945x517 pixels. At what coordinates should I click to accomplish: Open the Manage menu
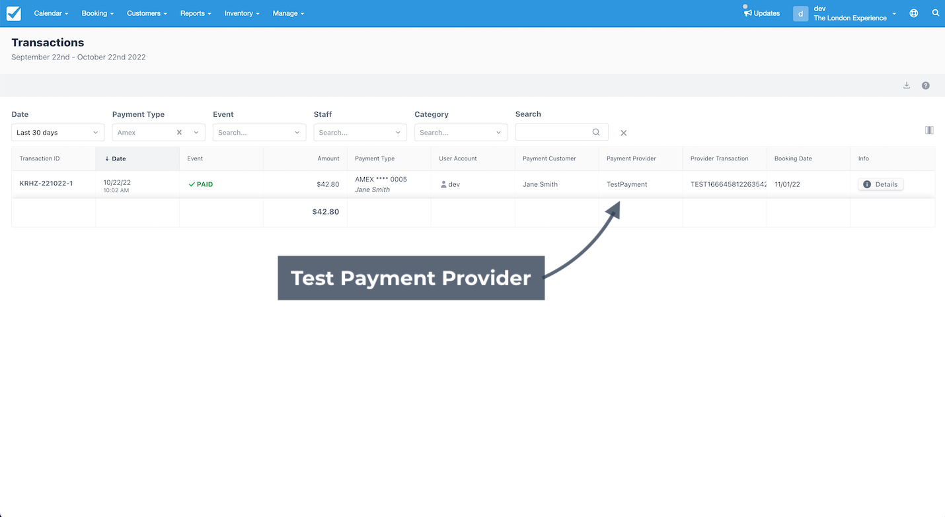point(288,13)
